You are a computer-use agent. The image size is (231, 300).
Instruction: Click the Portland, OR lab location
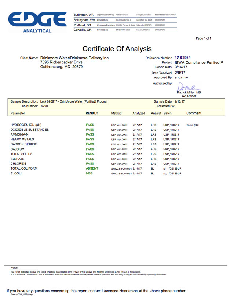click(82, 25)
